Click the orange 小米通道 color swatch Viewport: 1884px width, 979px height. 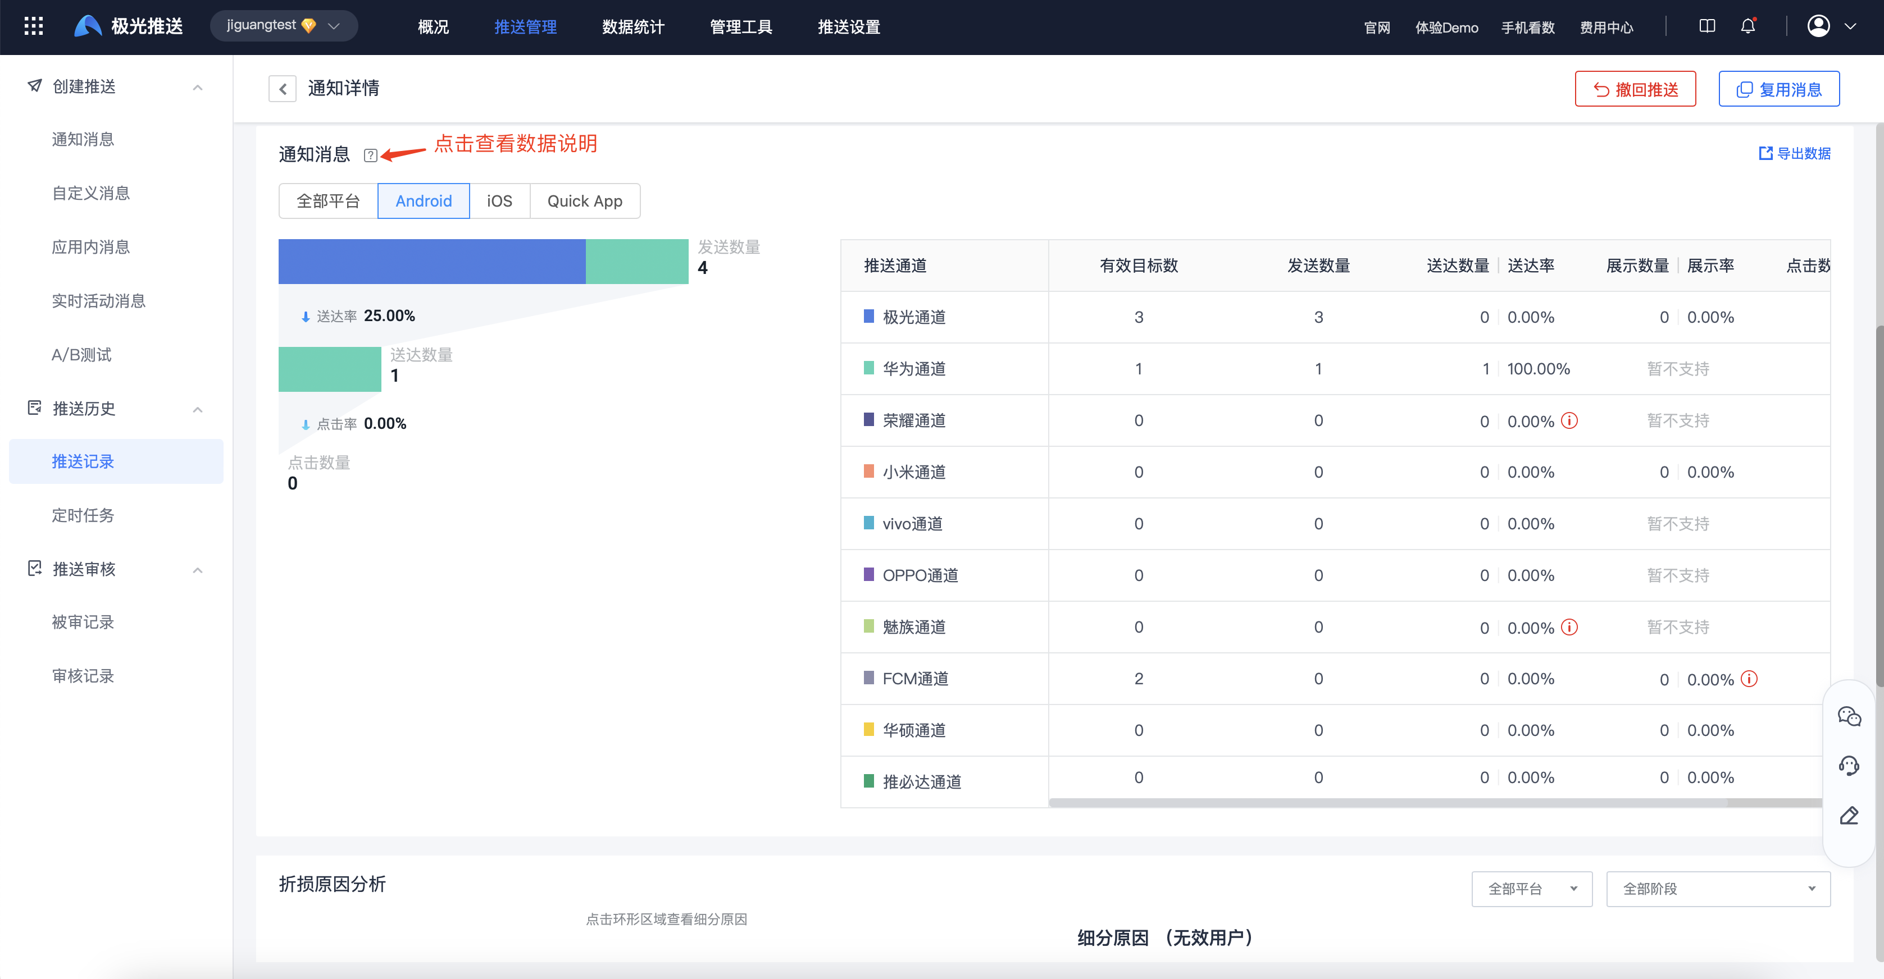[869, 471]
